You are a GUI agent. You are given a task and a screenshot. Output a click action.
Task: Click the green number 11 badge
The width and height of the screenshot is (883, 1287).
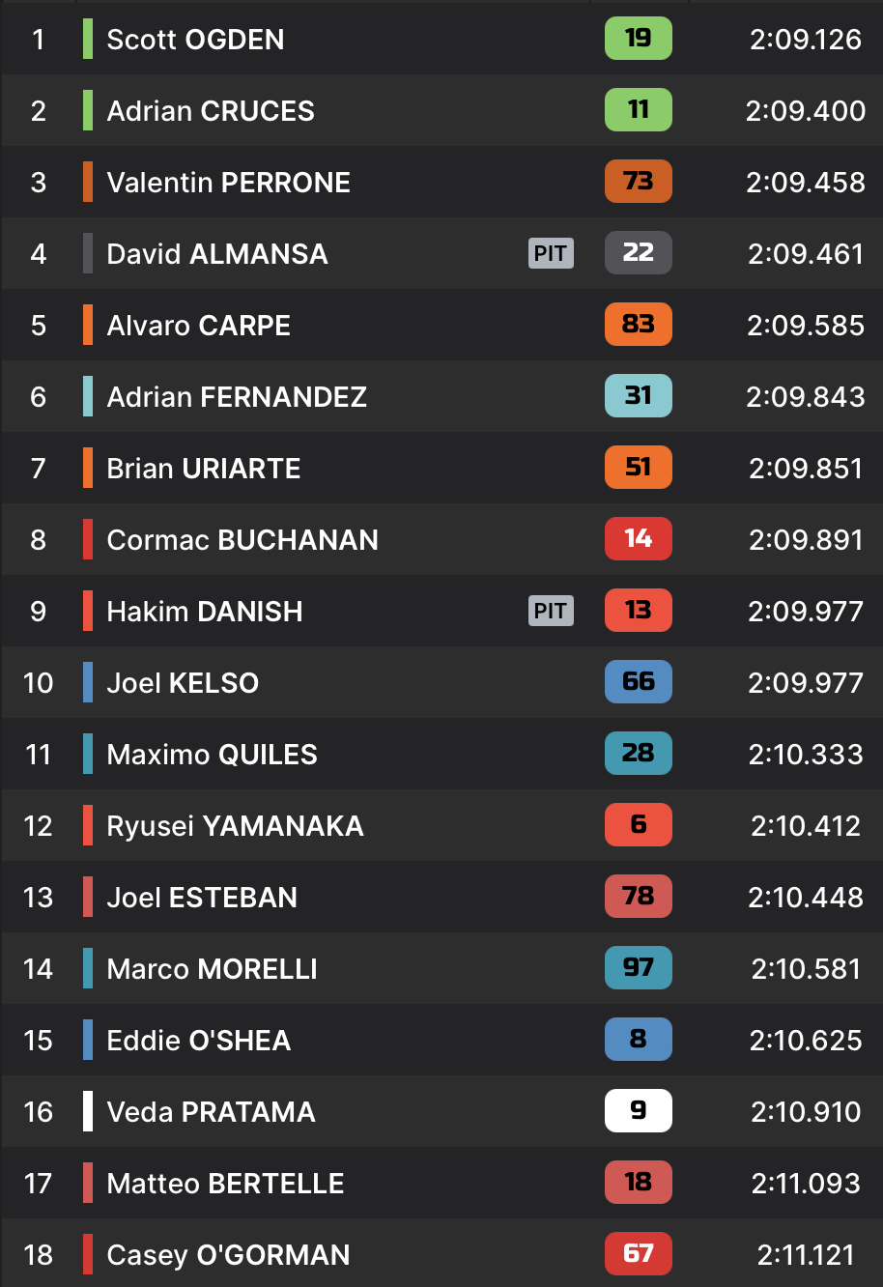pos(638,110)
